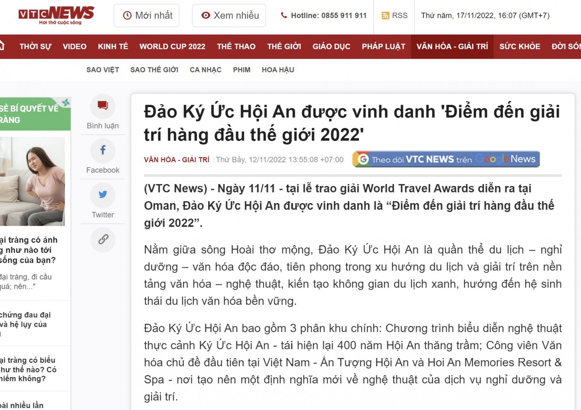Click the home icon in the navigation bar
The width and height of the screenshot is (581, 410).
pyautogui.click(x=2, y=46)
